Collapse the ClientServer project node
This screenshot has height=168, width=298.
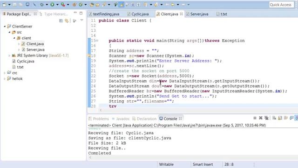[5, 27]
